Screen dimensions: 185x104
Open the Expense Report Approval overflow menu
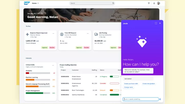pyautogui.click(x=53, y=33)
